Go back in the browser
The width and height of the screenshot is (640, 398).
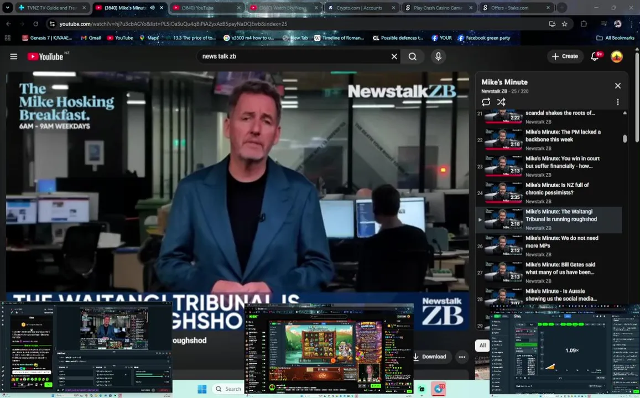click(x=8, y=24)
